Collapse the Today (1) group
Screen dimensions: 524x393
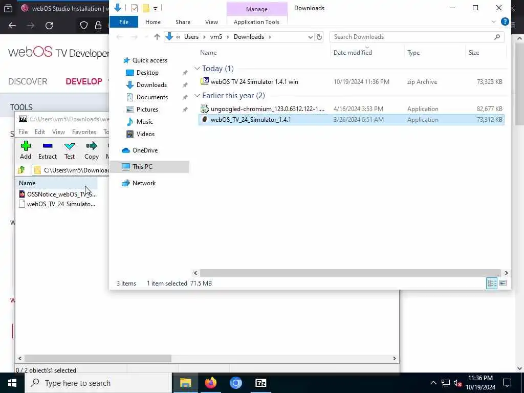coord(197,69)
